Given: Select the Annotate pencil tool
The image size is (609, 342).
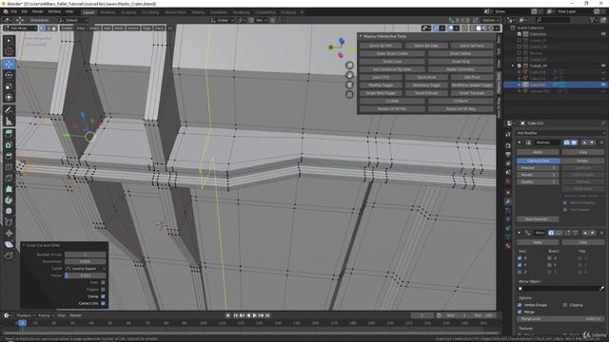Looking at the screenshot, I should pos(9,110).
